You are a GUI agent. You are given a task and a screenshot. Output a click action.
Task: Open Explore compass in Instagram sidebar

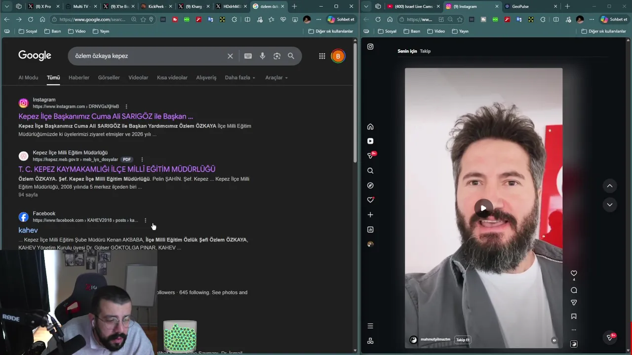click(x=370, y=185)
